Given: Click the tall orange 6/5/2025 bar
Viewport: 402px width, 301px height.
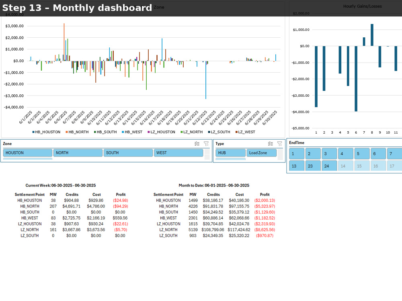Looking at the screenshot, I should 64,42.
